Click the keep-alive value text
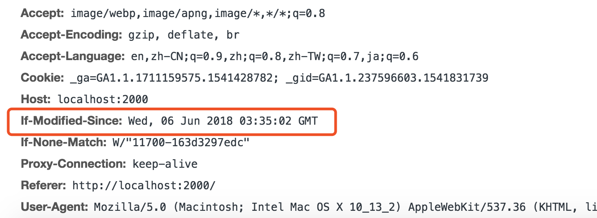Image resolution: width=597 pixels, height=218 pixels. [165, 164]
